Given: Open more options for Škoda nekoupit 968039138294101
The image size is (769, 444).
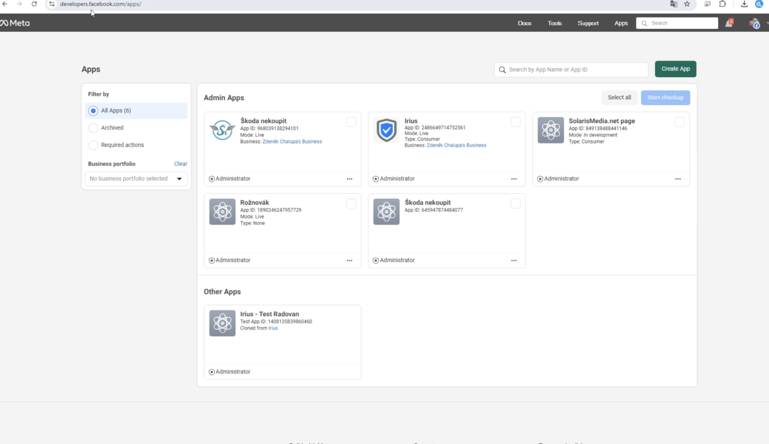Looking at the screenshot, I should coord(349,179).
